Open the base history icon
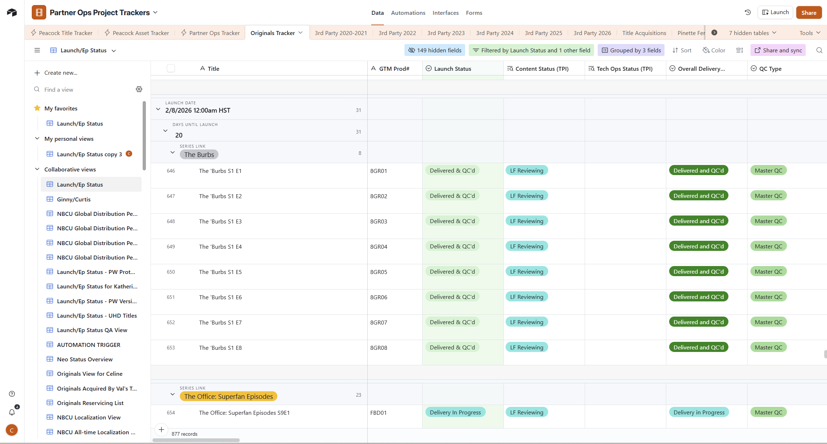 [748, 12]
